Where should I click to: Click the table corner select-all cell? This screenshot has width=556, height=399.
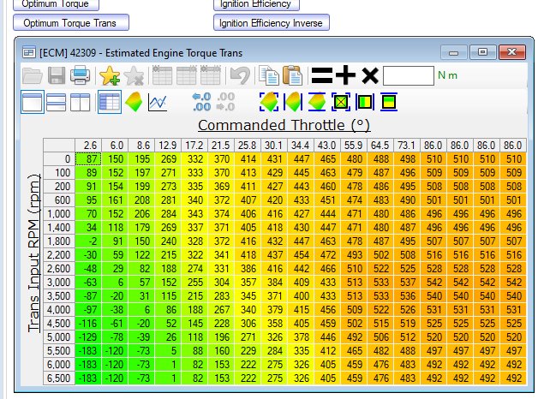click(59, 146)
